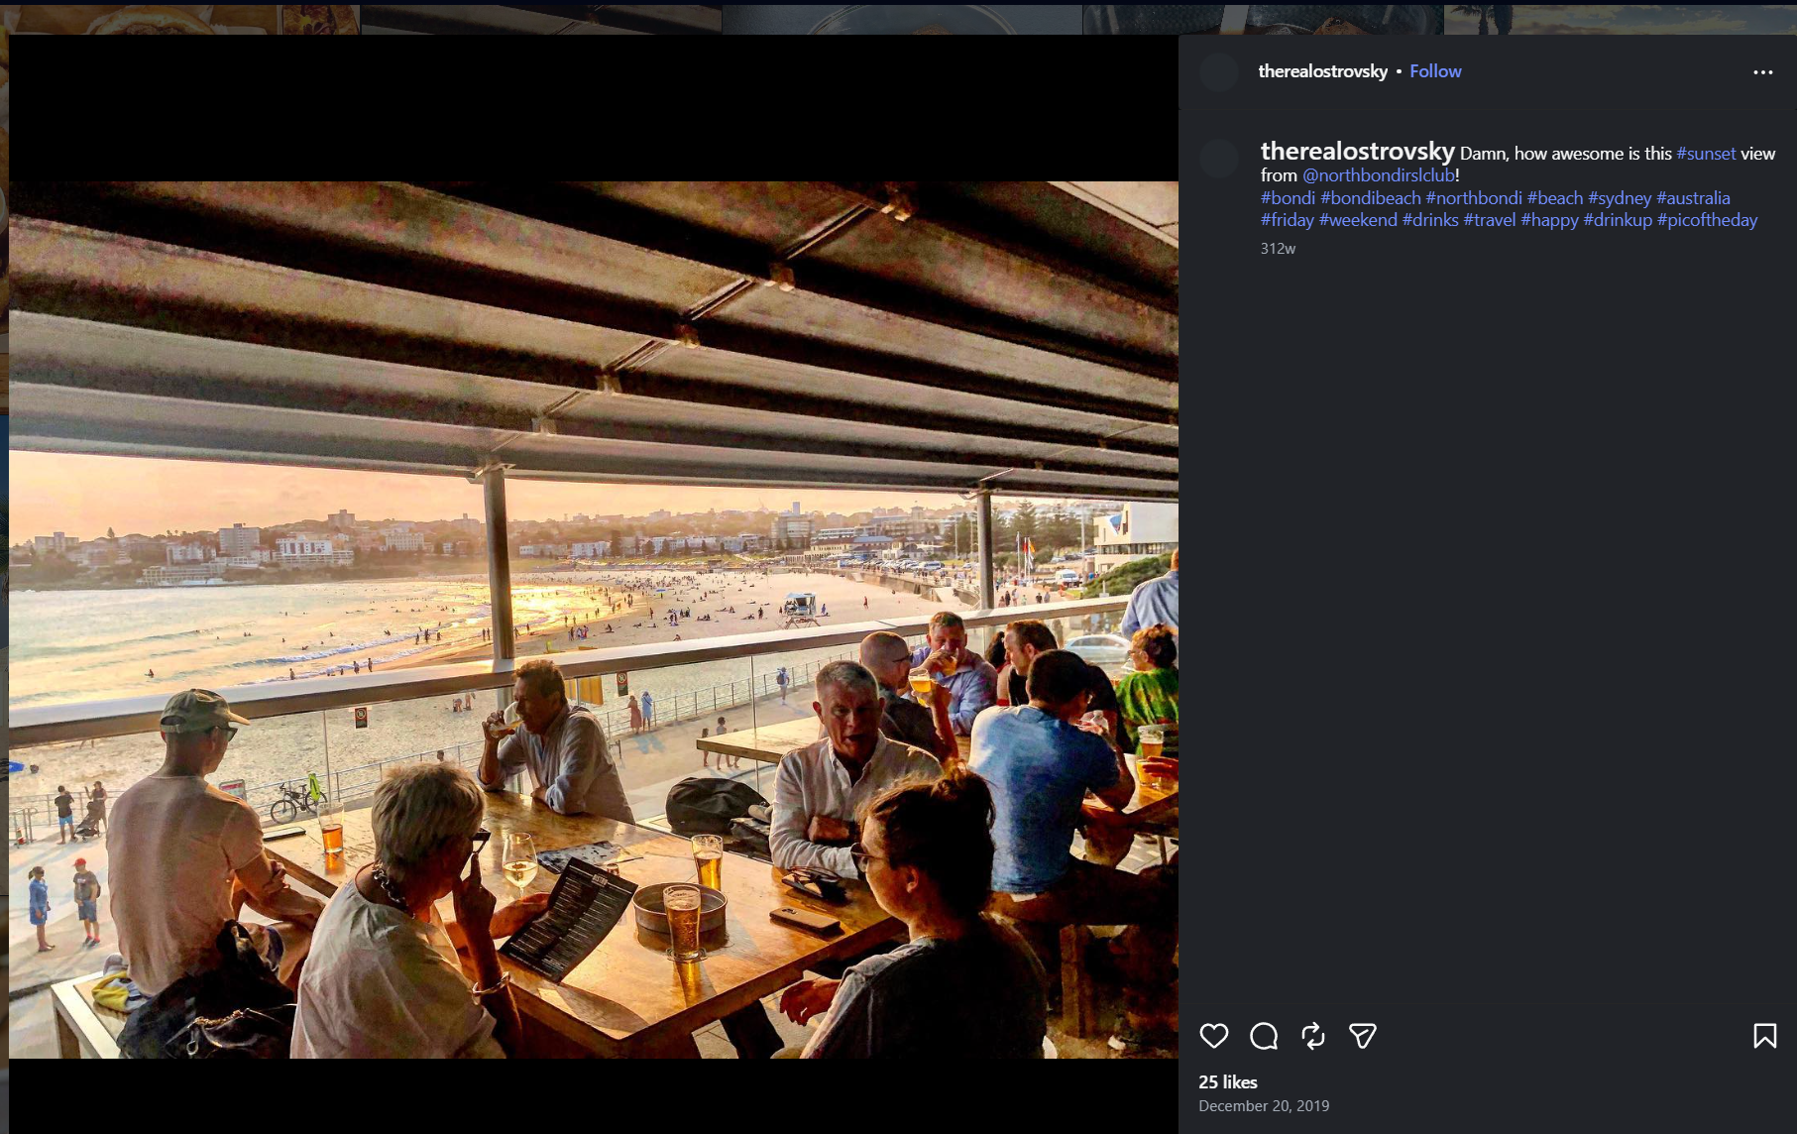Open the three-dot more options menu

pyautogui.click(x=1763, y=72)
